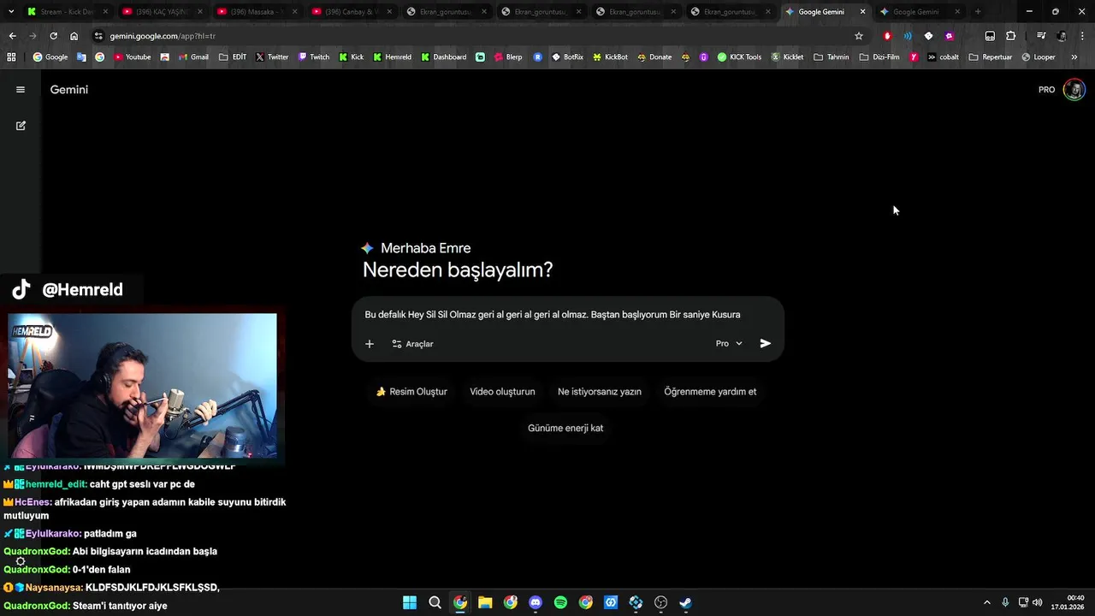Open Discord from the taskbar
Screen dimensions: 1095x616
point(536,602)
